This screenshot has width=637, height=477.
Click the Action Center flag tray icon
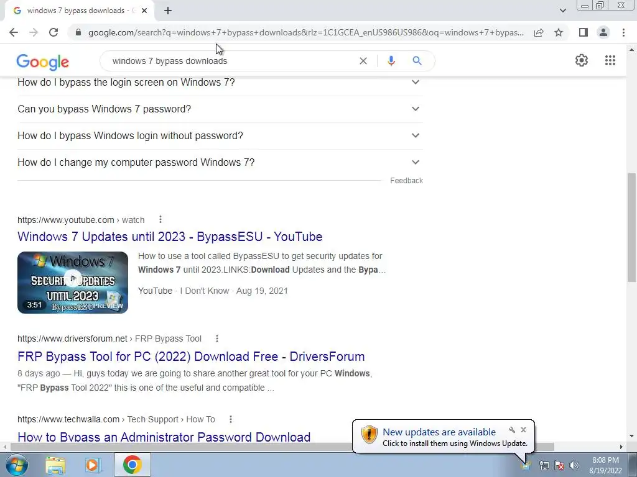tap(559, 465)
